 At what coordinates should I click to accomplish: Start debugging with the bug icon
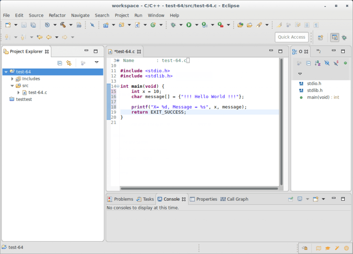pyautogui.click(x=173, y=25)
